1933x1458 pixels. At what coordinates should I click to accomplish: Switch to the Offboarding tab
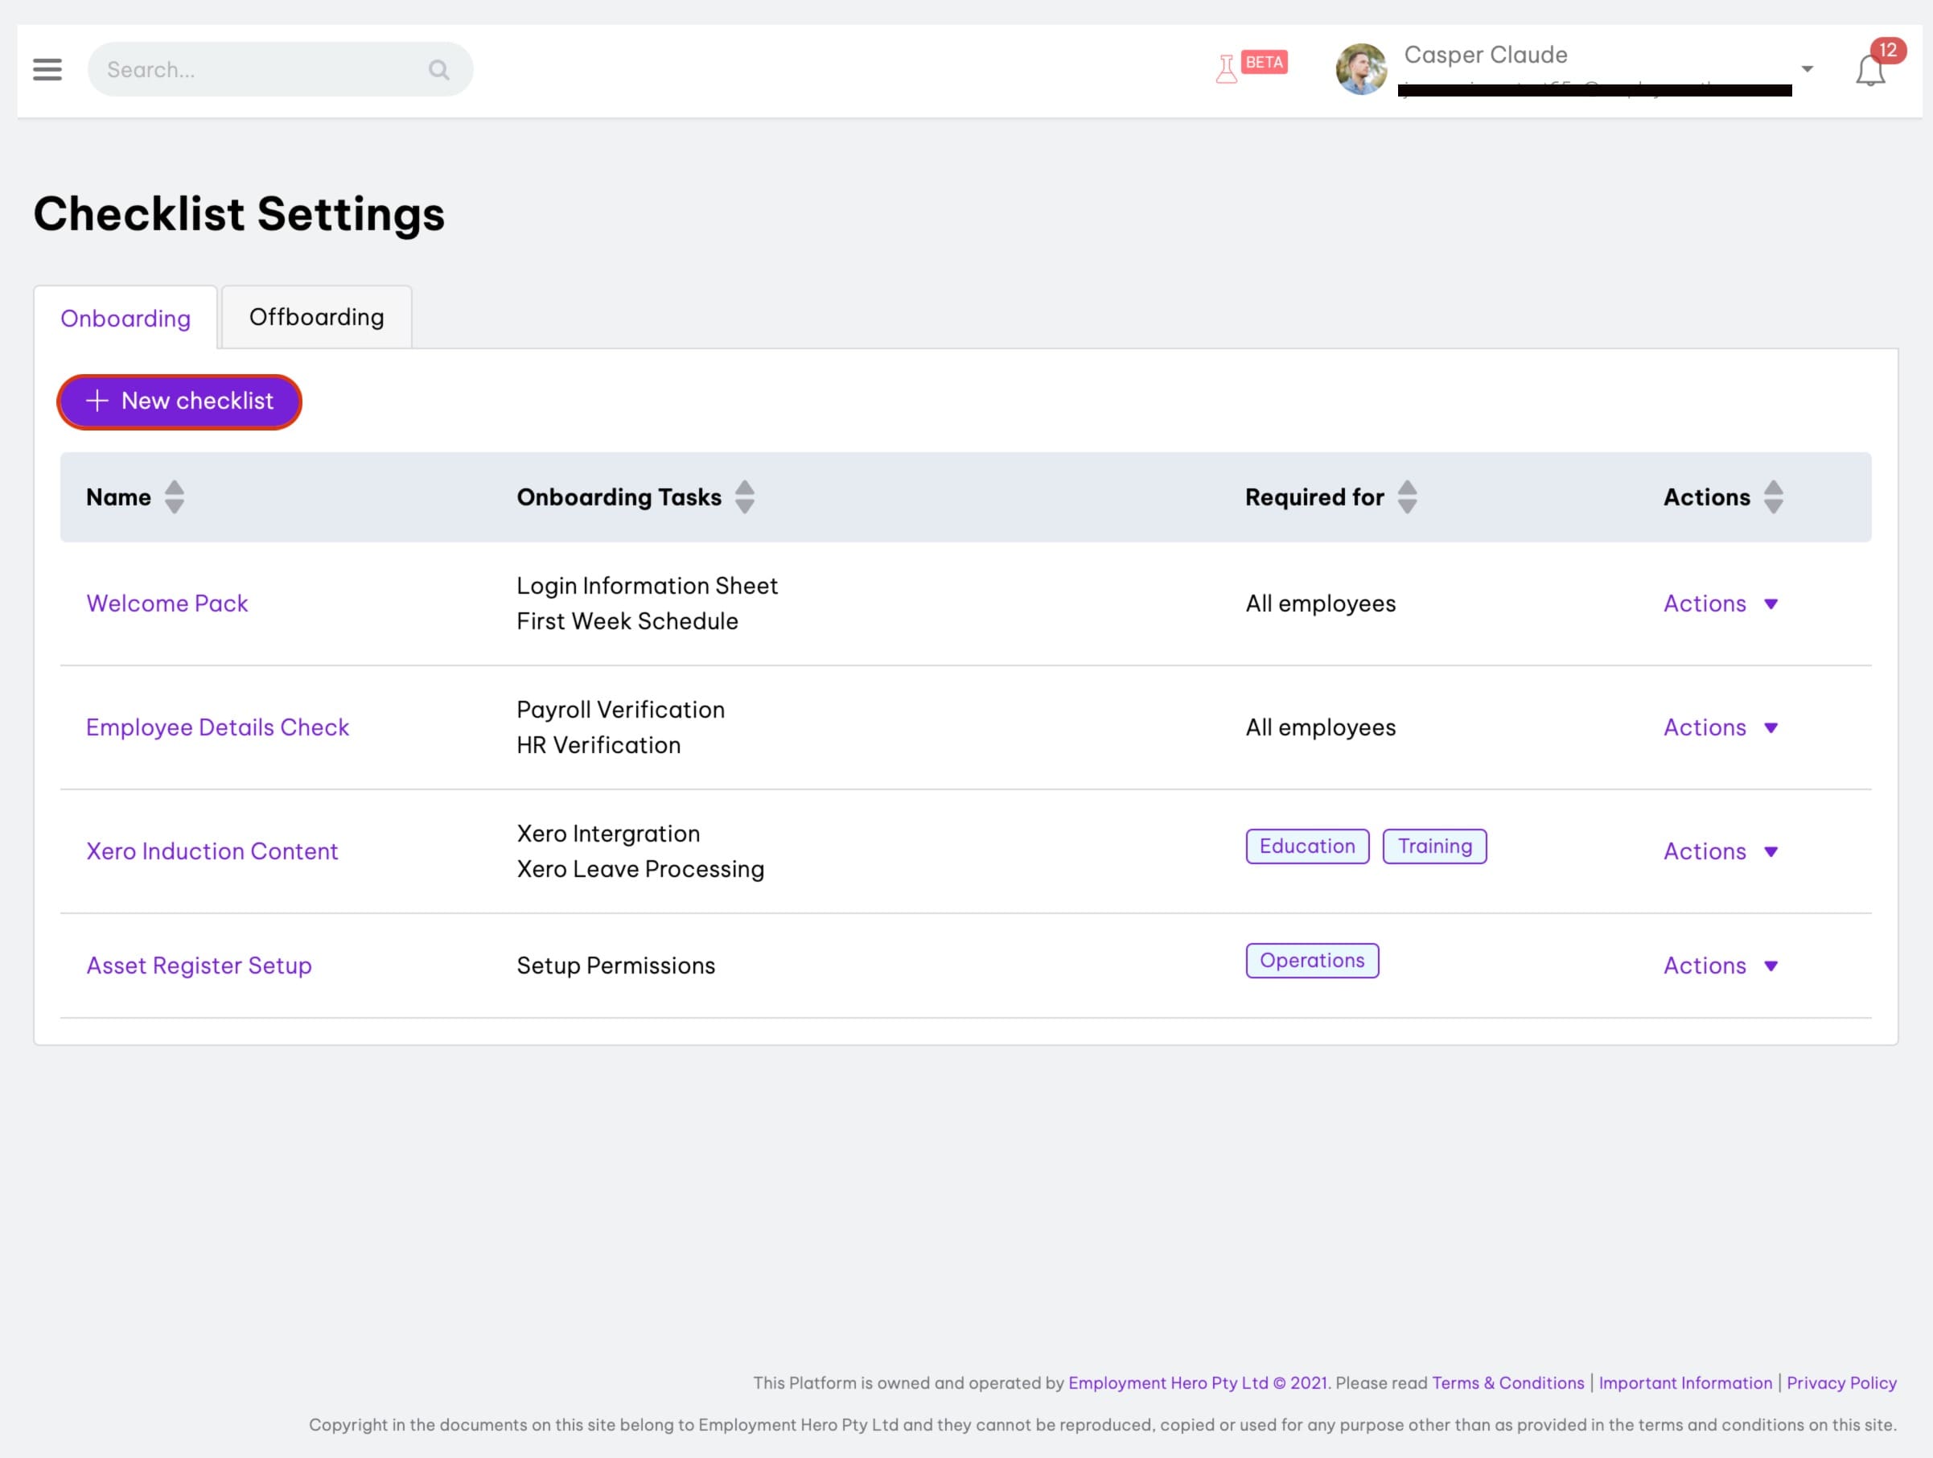click(x=316, y=317)
